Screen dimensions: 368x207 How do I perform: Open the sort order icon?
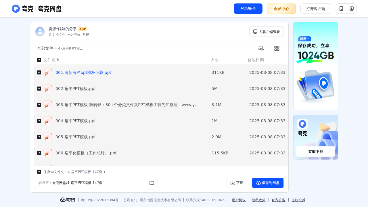(261, 48)
